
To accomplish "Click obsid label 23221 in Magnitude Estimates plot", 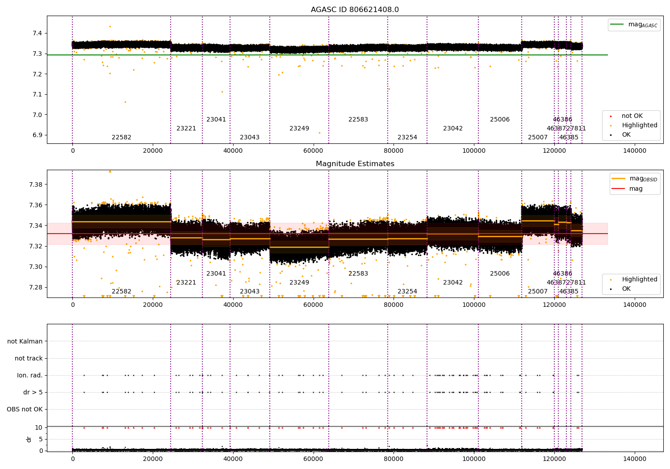I will [x=186, y=283].
